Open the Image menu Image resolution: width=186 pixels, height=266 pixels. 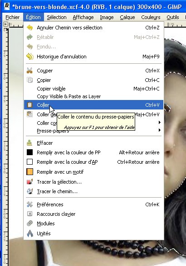click(x=107, y=17)
